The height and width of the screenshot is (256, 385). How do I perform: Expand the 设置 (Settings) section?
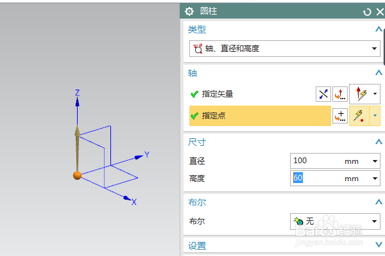[379, 245]
